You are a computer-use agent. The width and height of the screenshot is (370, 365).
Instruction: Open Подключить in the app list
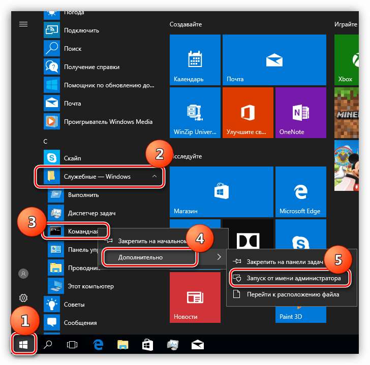(99, 30)
